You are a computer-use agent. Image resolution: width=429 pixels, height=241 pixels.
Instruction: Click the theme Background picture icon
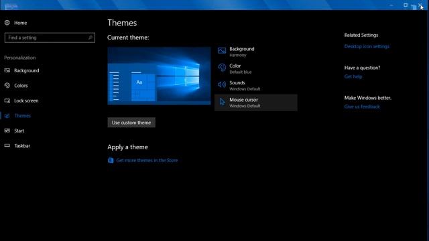tap(222, 51)
